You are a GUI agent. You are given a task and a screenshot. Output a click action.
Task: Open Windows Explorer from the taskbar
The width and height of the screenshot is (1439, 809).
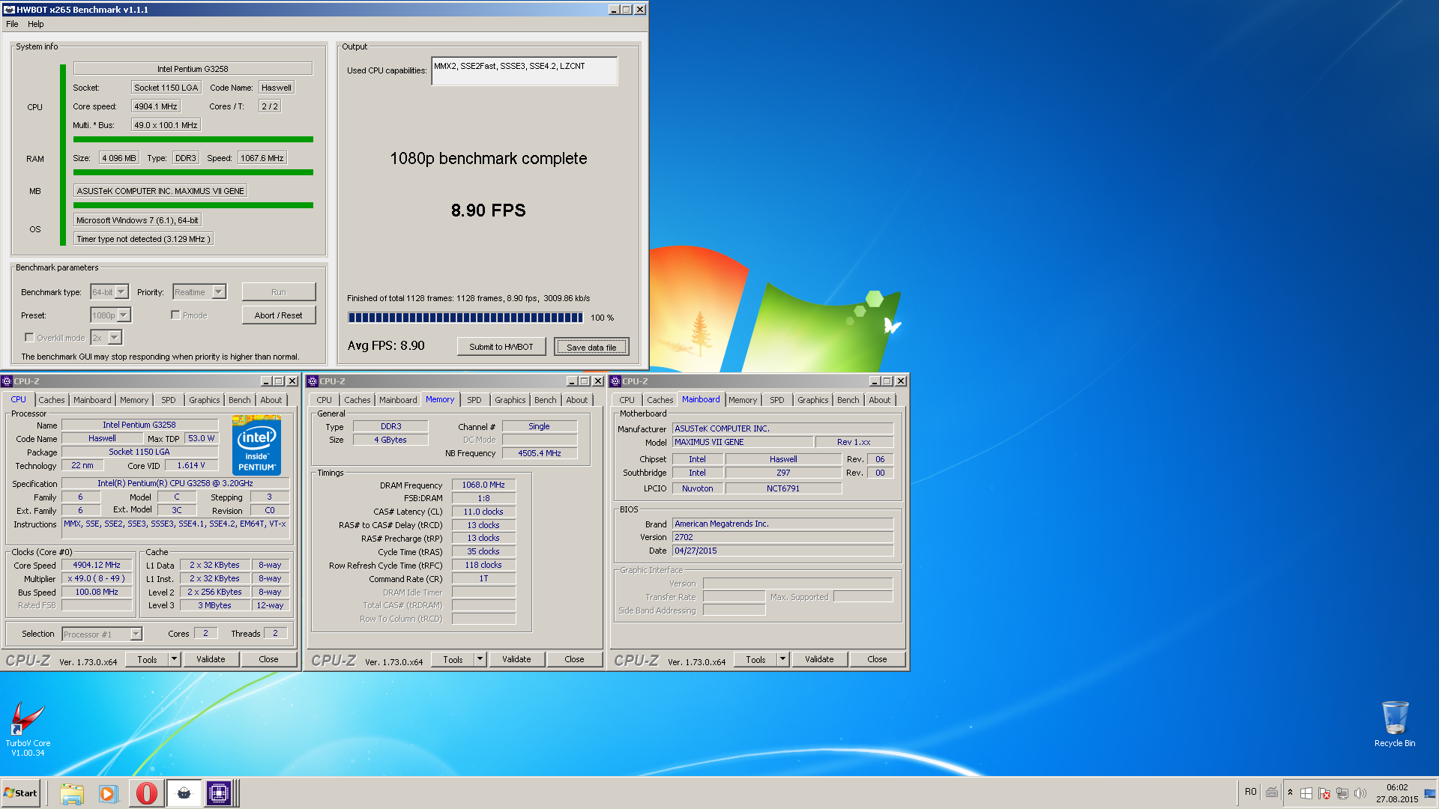(x=72, y=793)
